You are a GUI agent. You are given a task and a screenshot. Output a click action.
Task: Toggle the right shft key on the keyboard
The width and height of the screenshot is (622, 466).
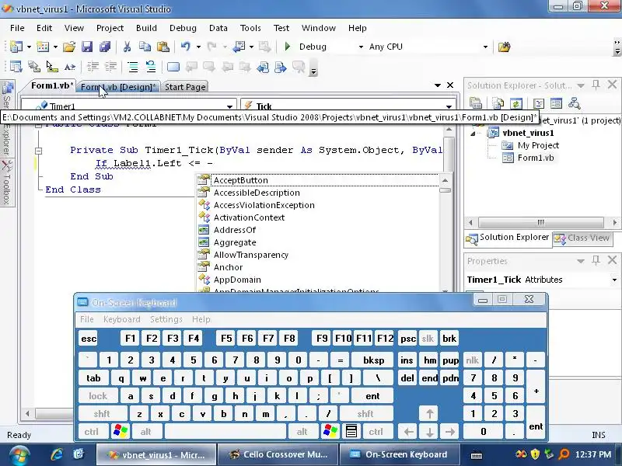pos(365,414)
